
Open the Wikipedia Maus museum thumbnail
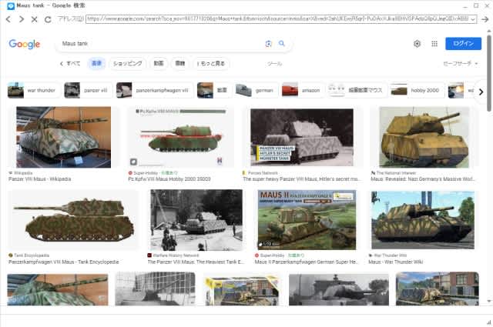(63, 137)
